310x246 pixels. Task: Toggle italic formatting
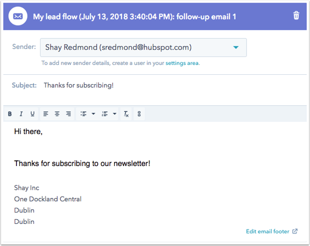pyautogui.click(x=21, y=114)
